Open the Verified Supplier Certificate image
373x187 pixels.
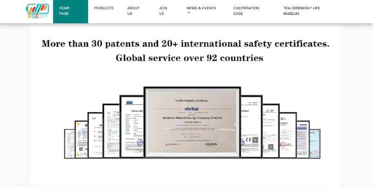[192, 122]
